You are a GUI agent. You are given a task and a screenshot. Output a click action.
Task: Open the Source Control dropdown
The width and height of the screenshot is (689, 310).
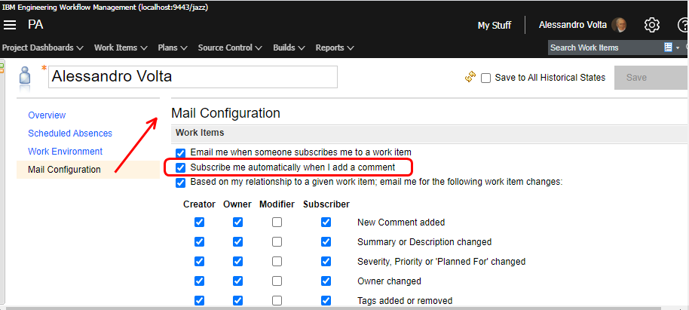[229, 48]
